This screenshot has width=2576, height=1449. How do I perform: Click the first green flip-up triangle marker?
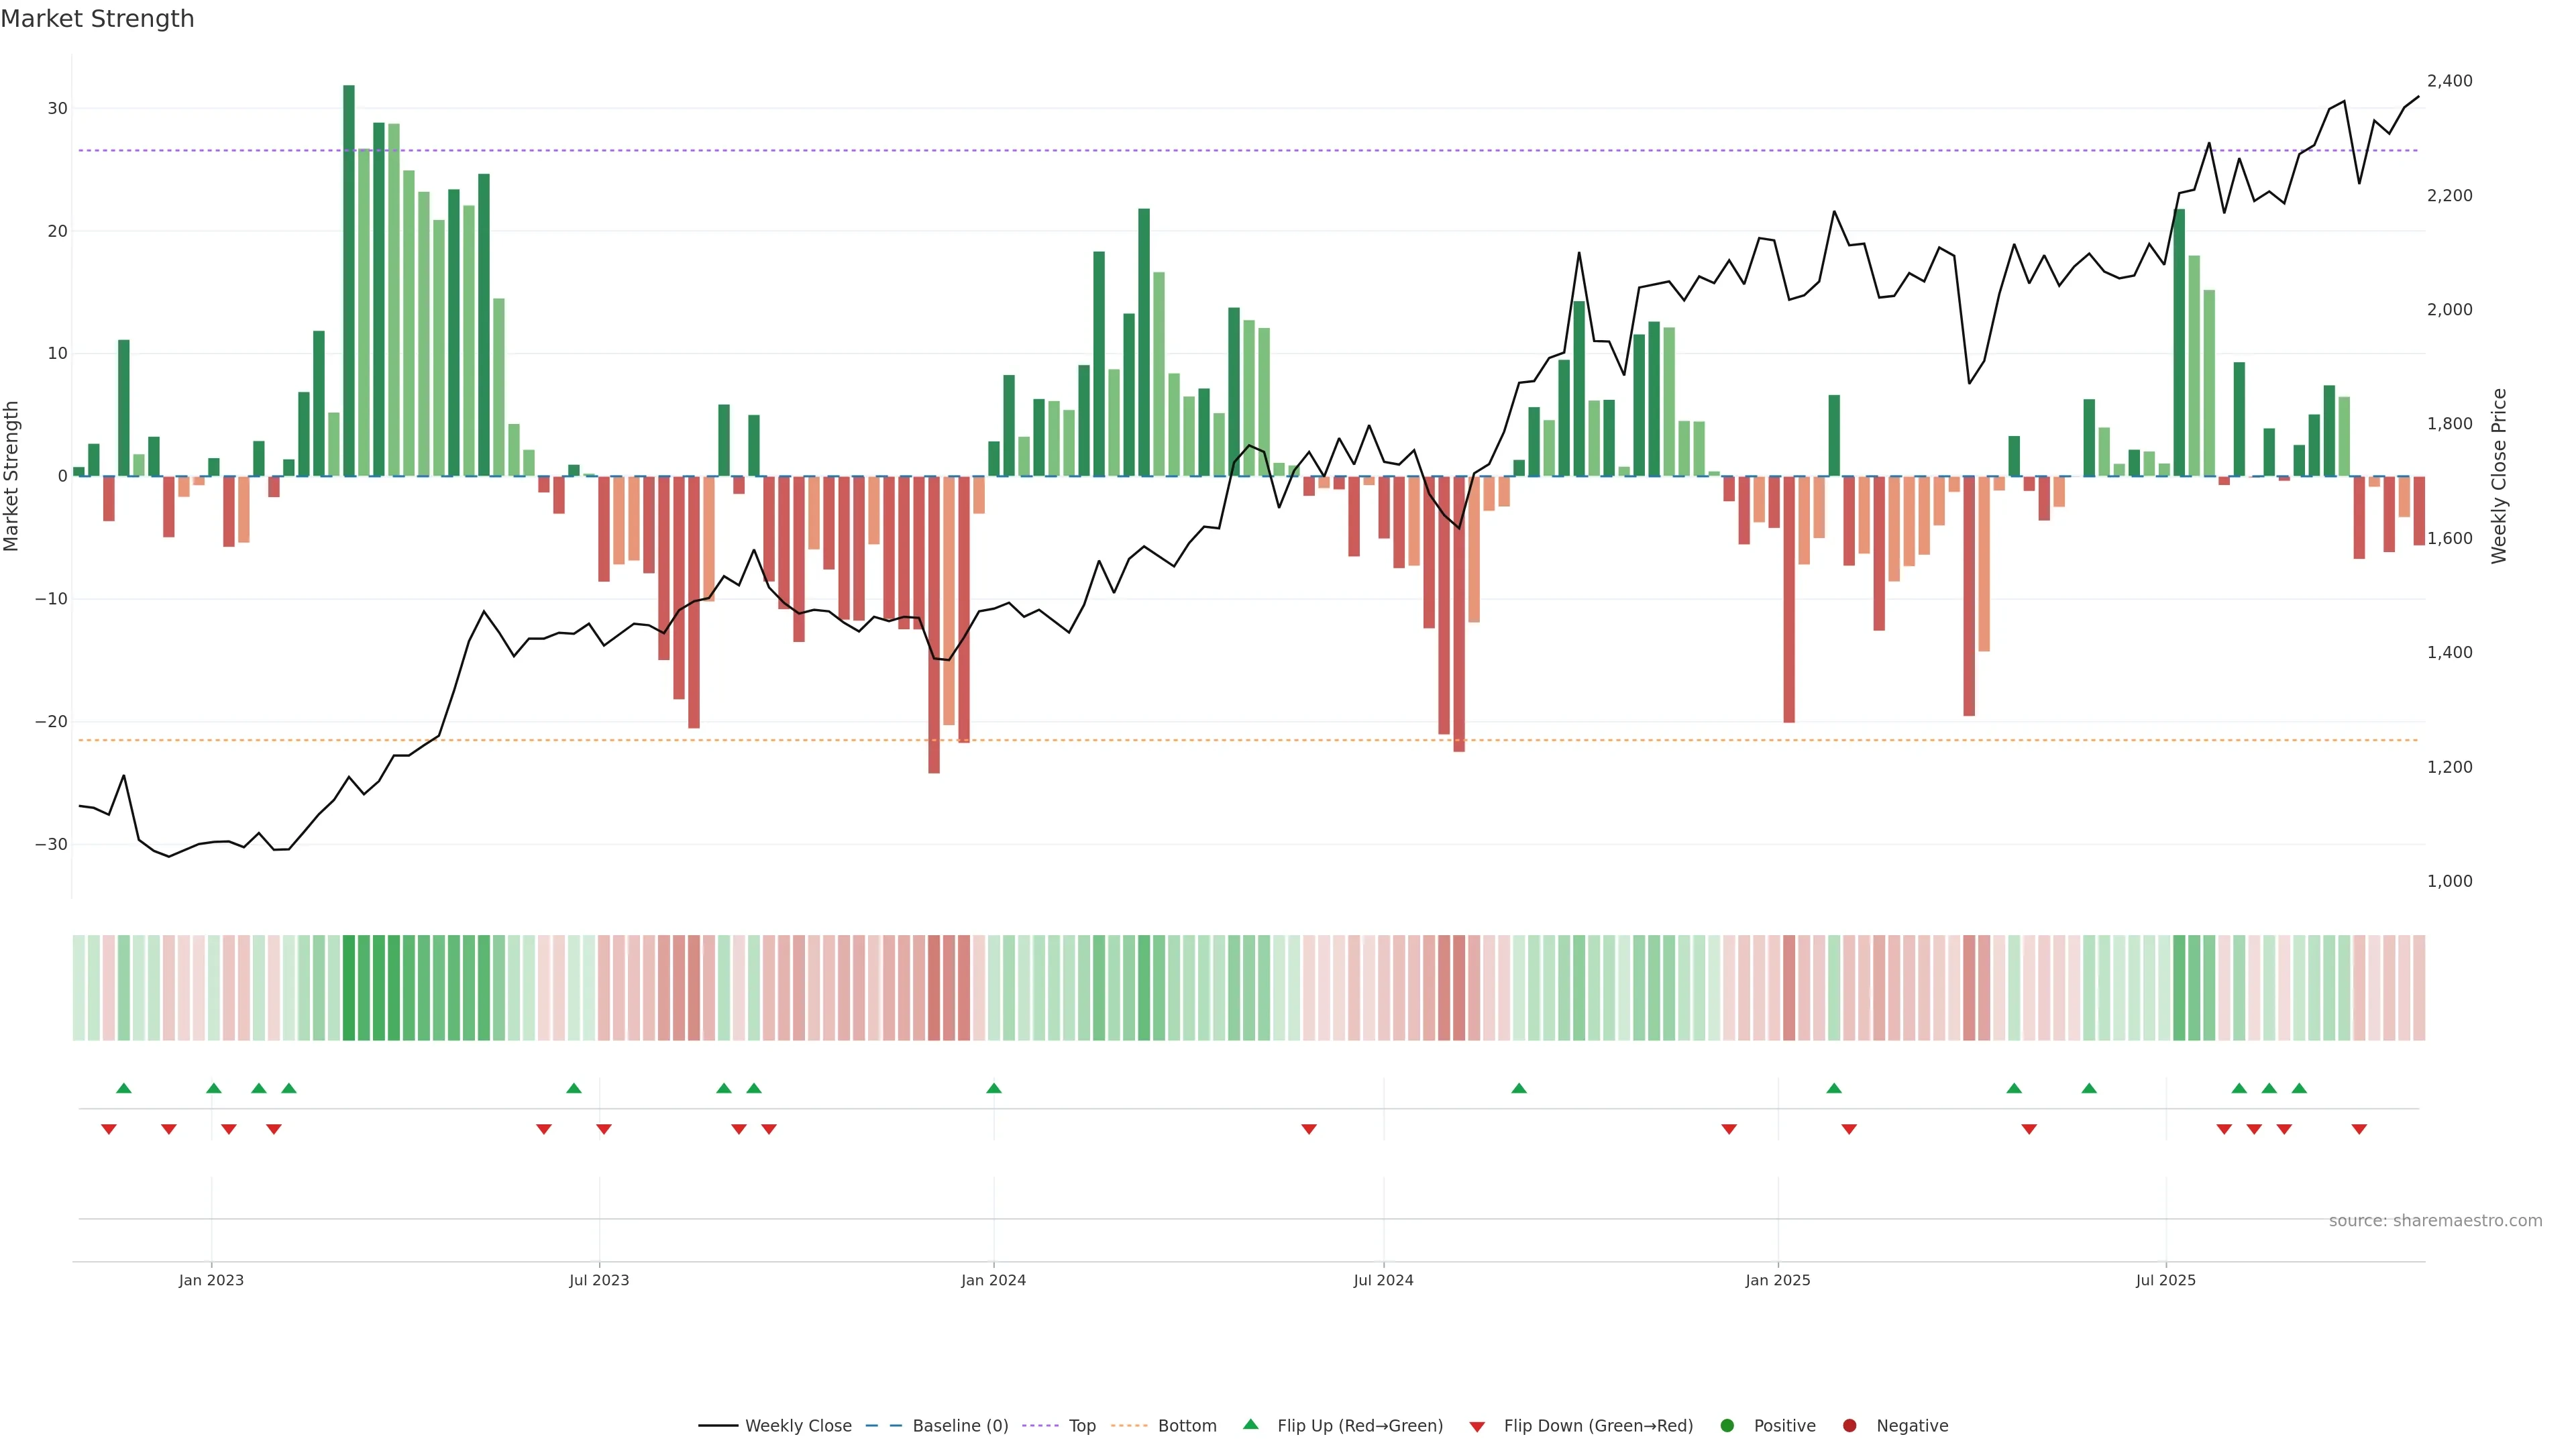(124, 1088)
